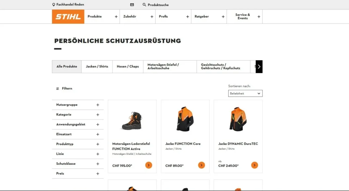This screenshot has width=349, height=191.
Task: Expand the Anwendungsgebiet filter
Action: click(x=78, y=124)
